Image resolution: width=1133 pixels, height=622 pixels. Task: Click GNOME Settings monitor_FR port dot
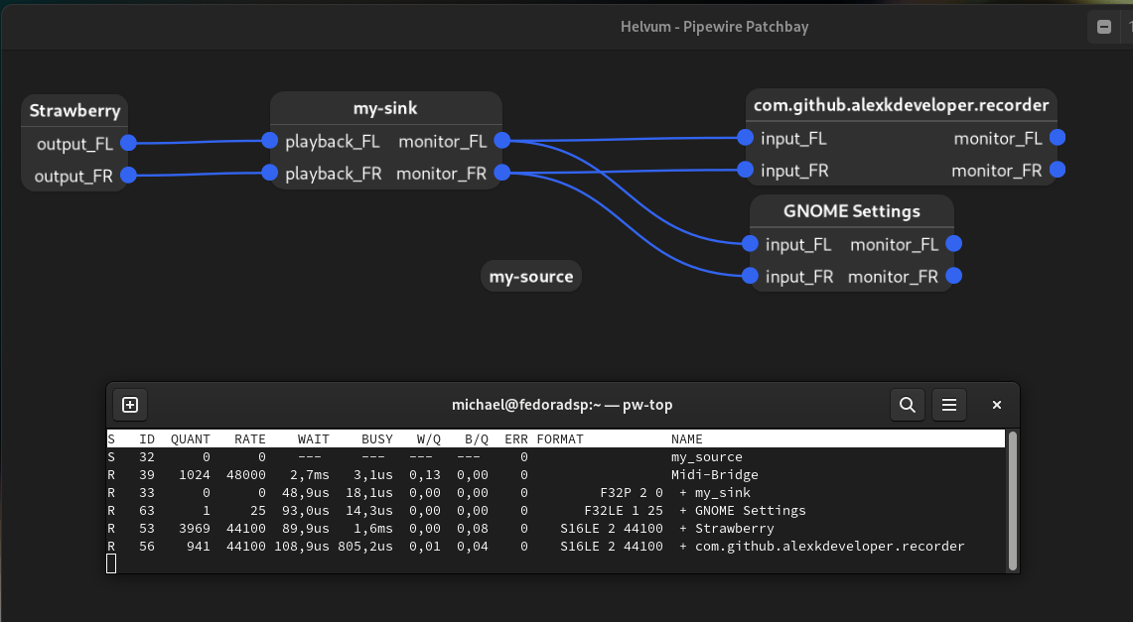click(954, 276)
